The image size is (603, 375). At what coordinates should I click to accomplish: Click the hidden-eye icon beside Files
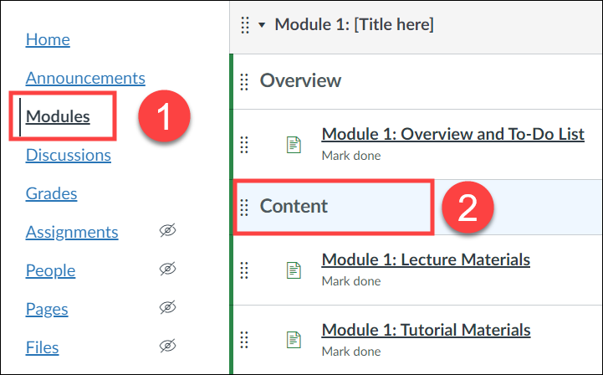pos(167,346)
